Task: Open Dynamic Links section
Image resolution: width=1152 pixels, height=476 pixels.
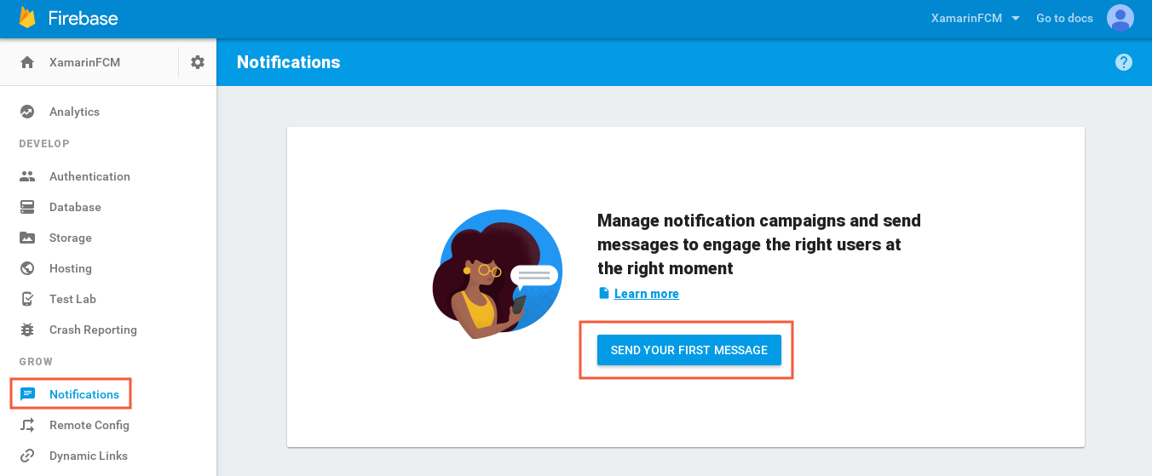Action: click(x=88, y=456)
